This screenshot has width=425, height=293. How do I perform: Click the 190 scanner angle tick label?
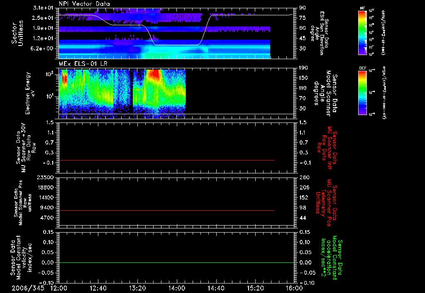point(304,68)
